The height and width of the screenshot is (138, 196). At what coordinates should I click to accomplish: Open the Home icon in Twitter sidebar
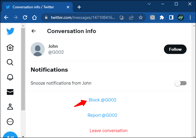10,47
